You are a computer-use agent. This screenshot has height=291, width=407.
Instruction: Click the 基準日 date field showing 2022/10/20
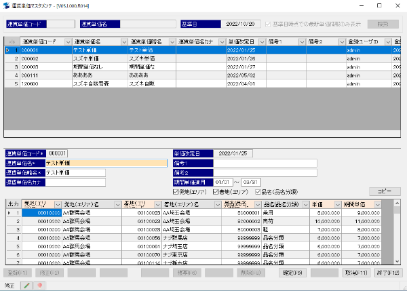241,24
